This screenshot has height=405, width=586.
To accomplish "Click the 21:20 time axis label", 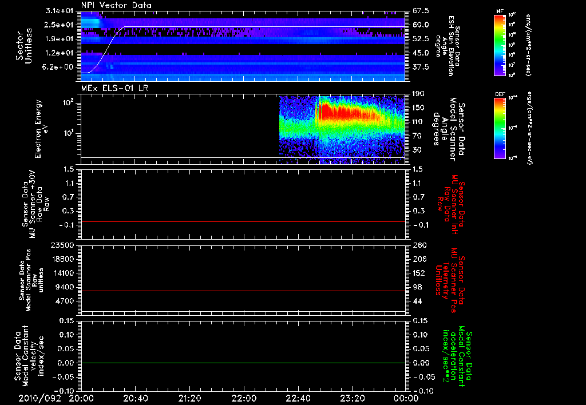I will coord(190,398).
